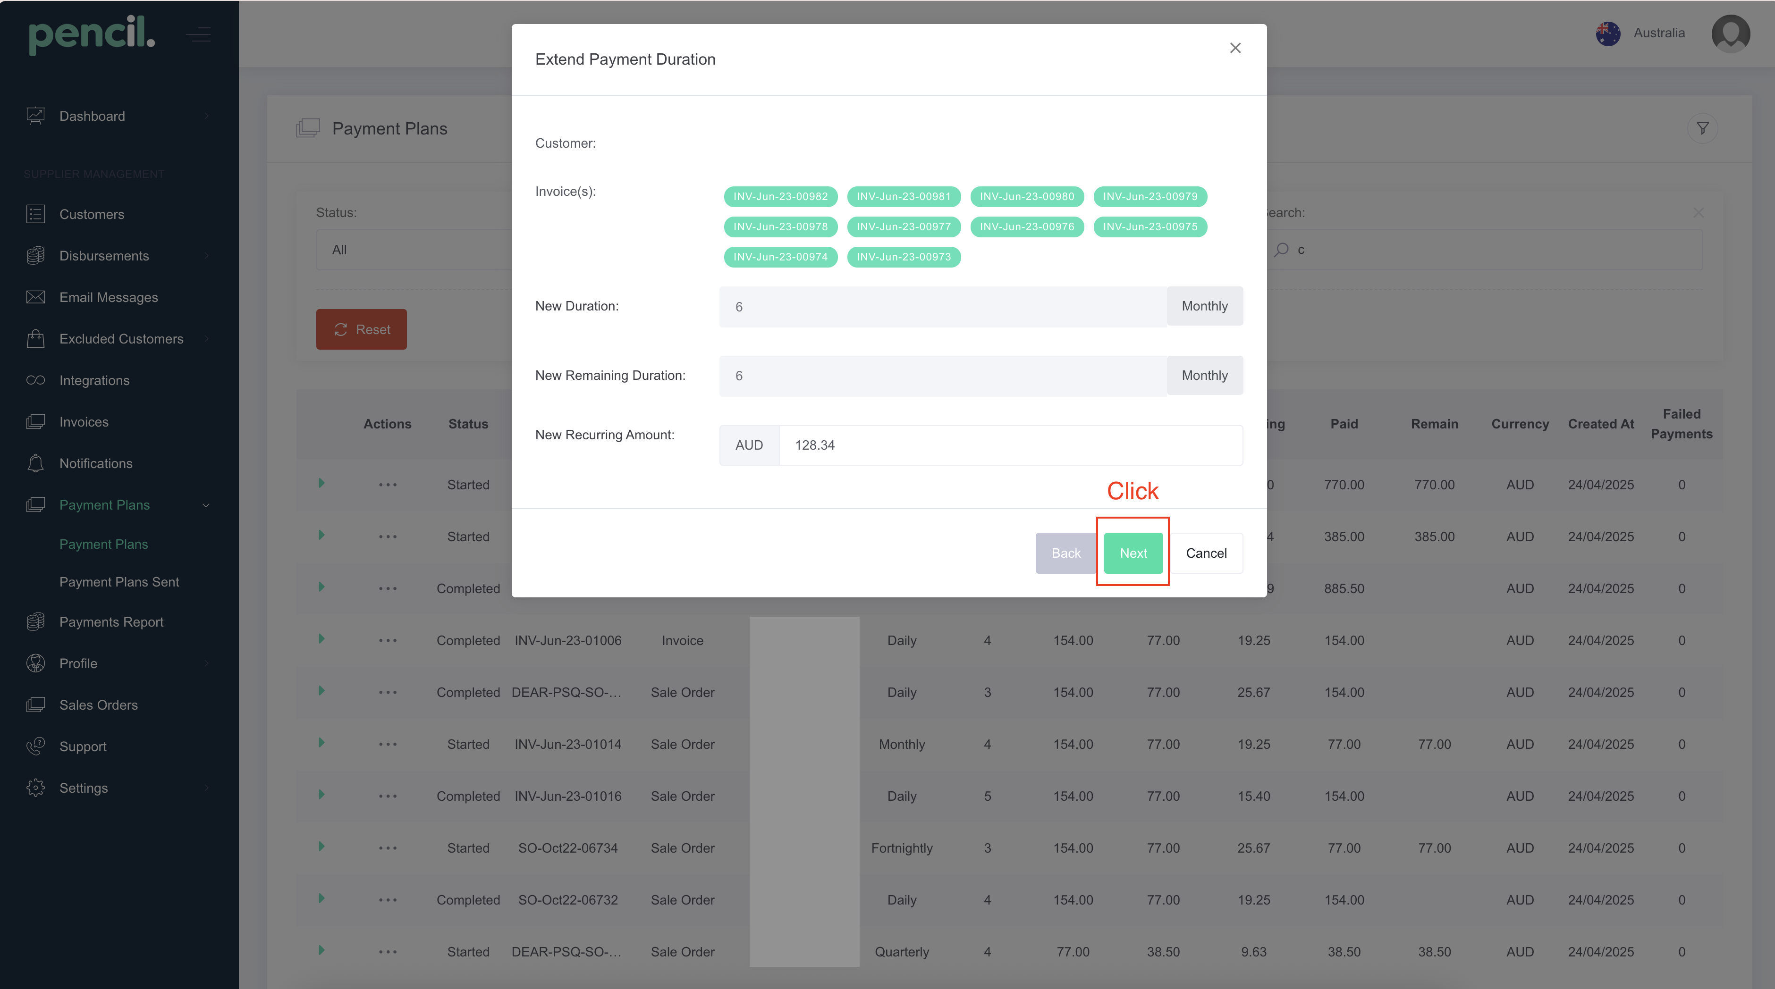Open Payment Plans Sent submenu item

point(119,582)
